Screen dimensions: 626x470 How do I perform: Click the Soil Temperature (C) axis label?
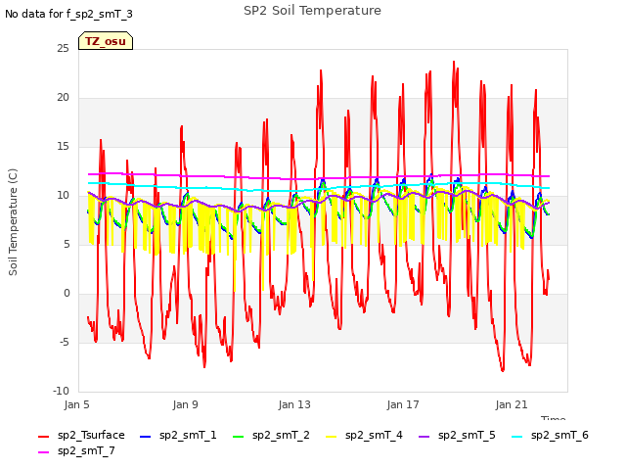13,222
